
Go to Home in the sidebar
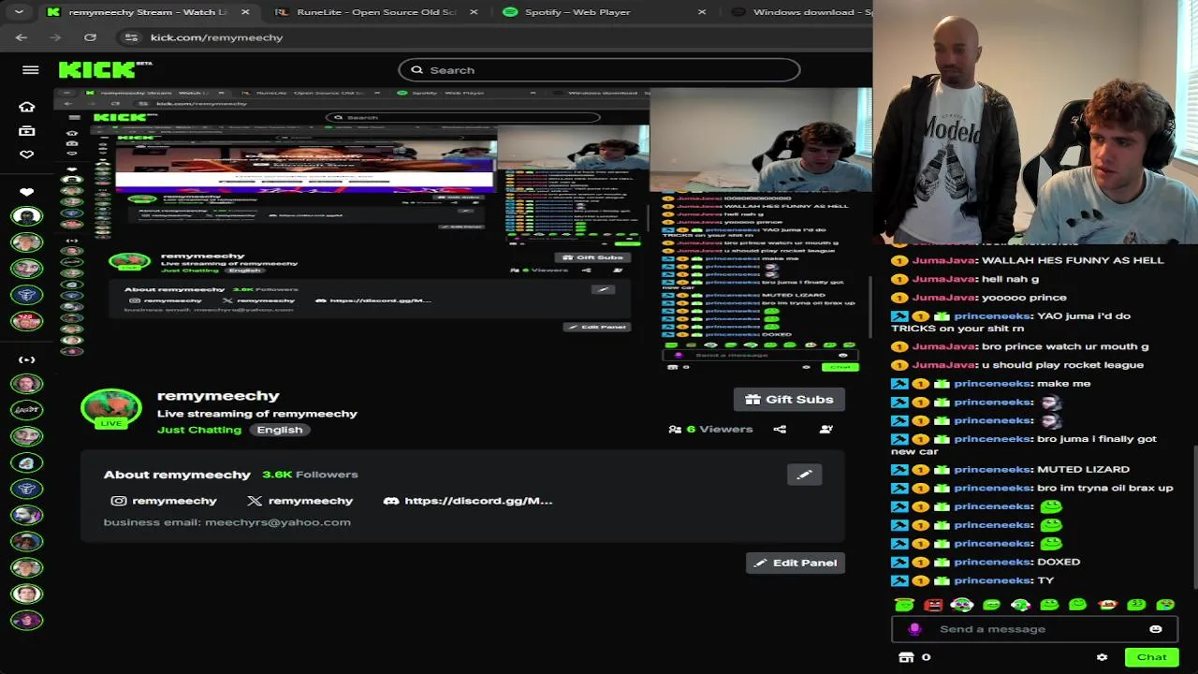click(x=27, y=107)
